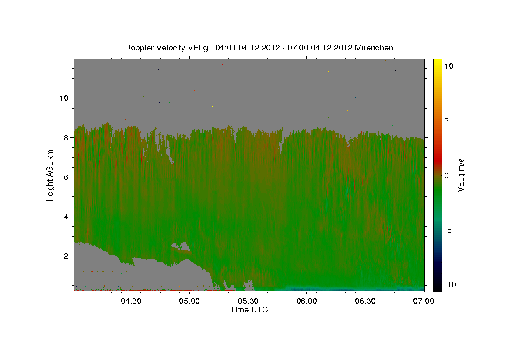The height and width of the screenshot is (350, 525).
Task: Click the height axis label '8'
Action: click(x=65, y=137)
